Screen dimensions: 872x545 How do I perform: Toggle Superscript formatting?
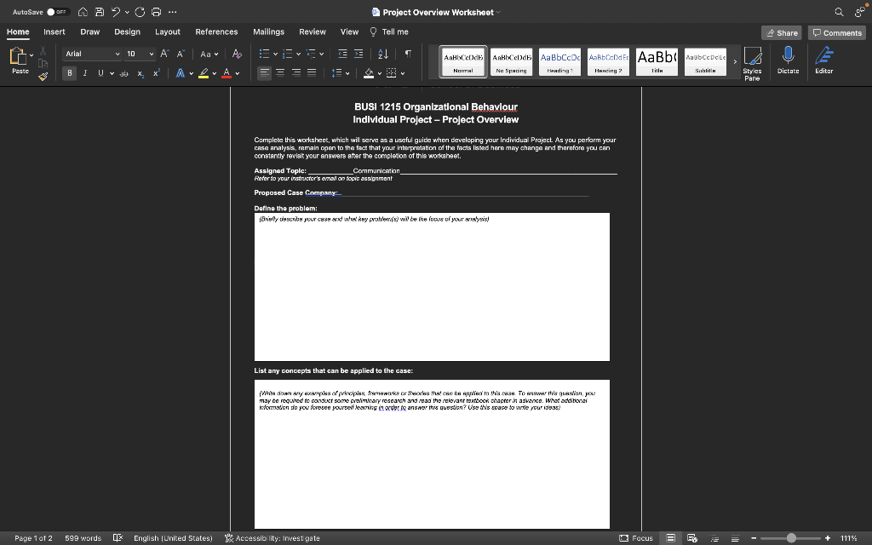tap(157, 73)
